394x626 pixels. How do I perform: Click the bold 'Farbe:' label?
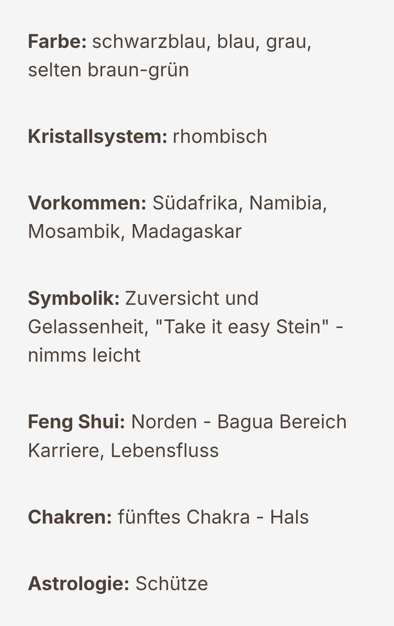click(x=57, y=42)
